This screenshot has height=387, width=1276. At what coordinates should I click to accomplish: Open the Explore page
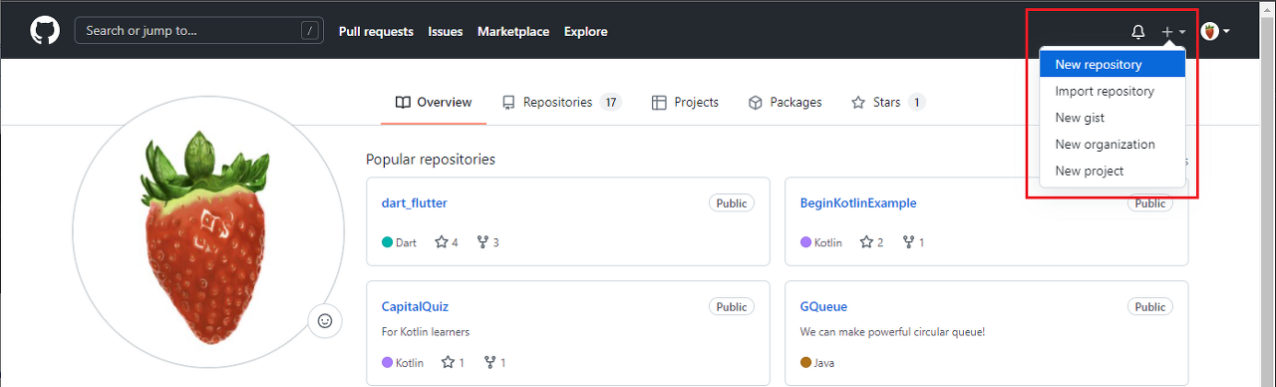coord(586,32)
